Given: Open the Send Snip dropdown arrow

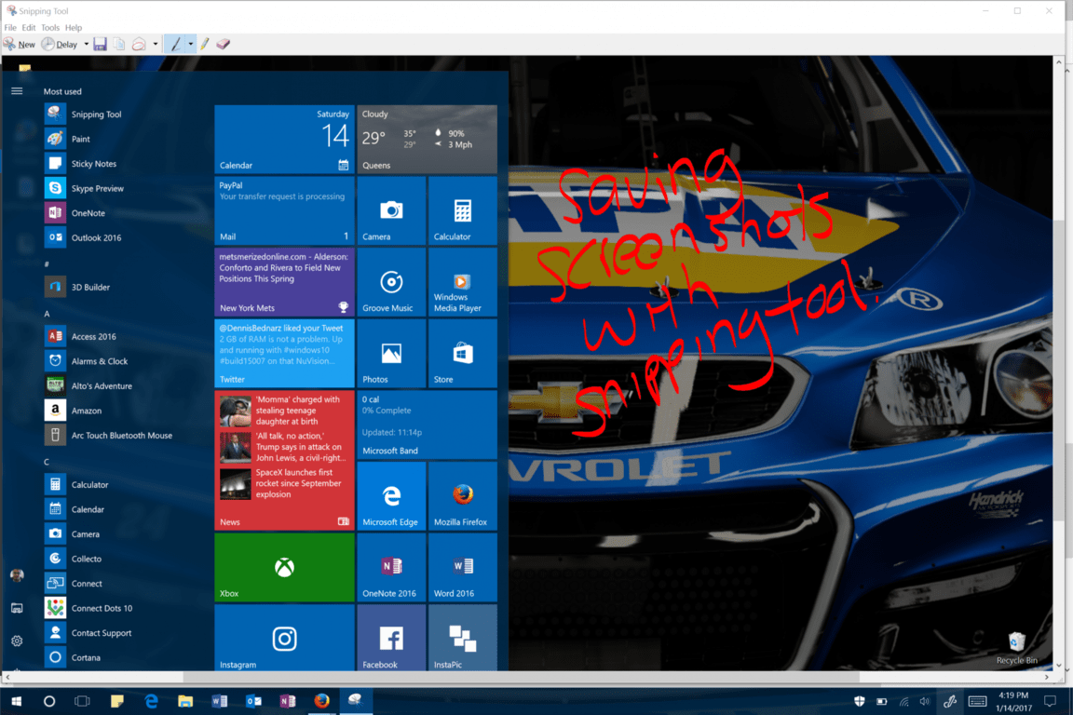Looking at the screenshot, I should [156, 45].
